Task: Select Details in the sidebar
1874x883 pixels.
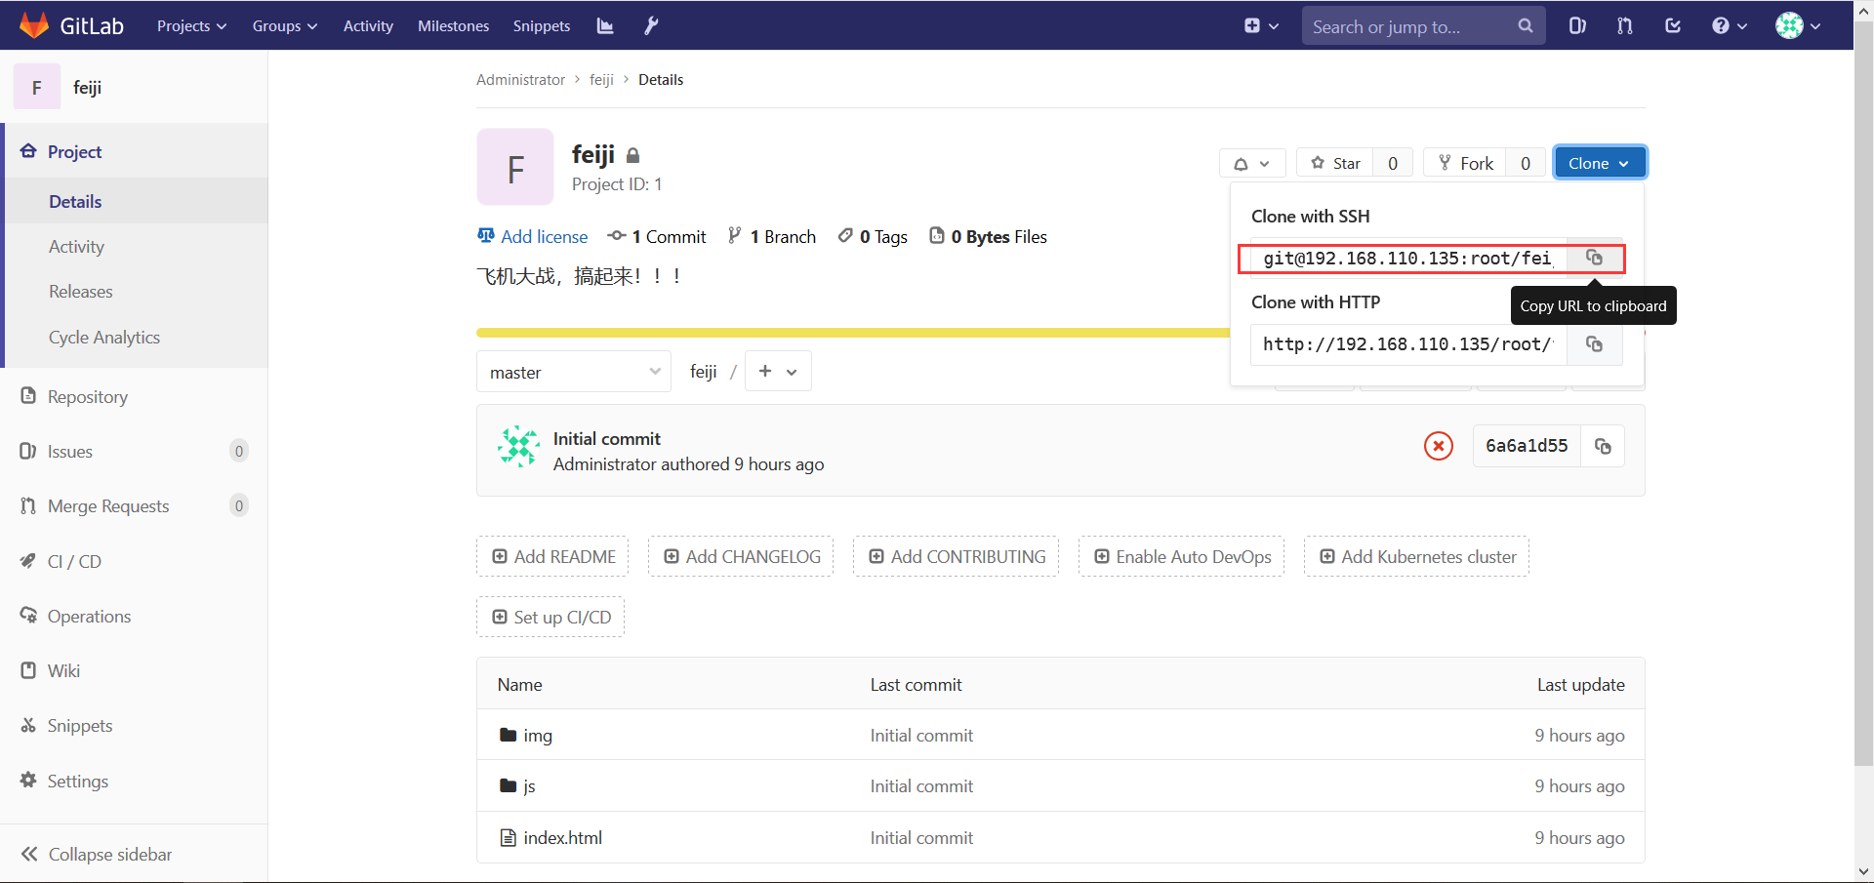Action: coord(135,201)
